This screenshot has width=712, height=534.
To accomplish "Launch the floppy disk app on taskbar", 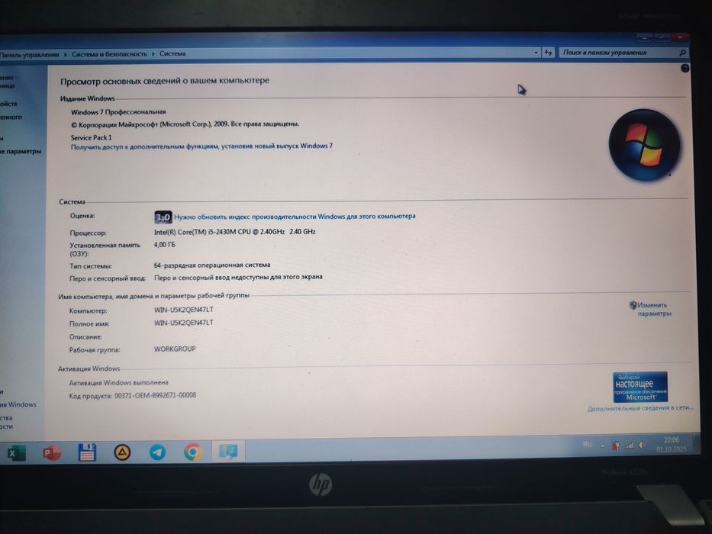I will point(87,452).
